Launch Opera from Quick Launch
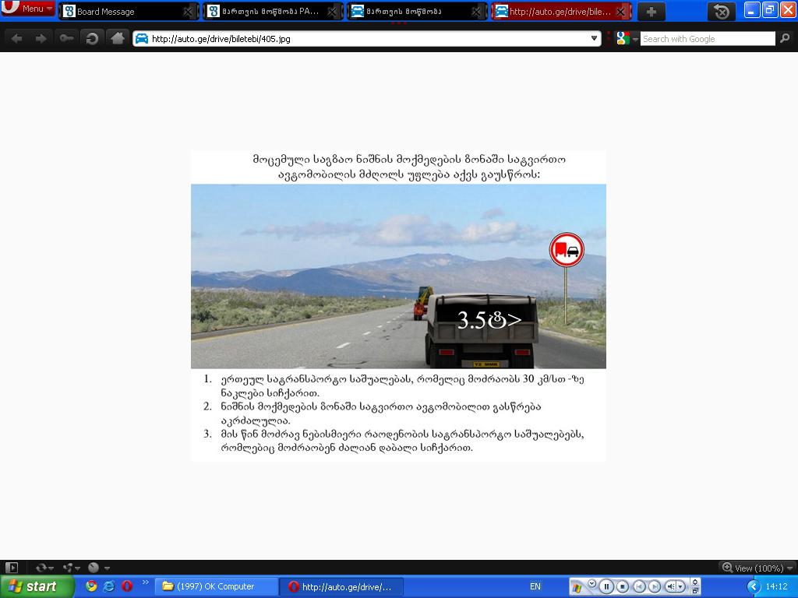798x598 pixels. tap(127, 586)
